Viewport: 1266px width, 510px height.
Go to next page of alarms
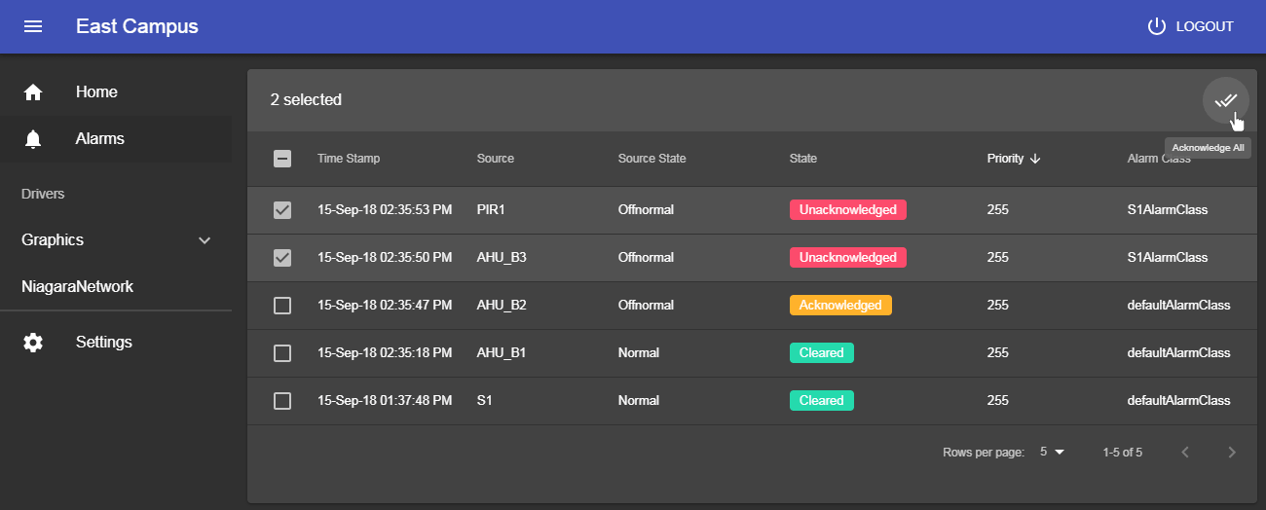pos(1232,452)
